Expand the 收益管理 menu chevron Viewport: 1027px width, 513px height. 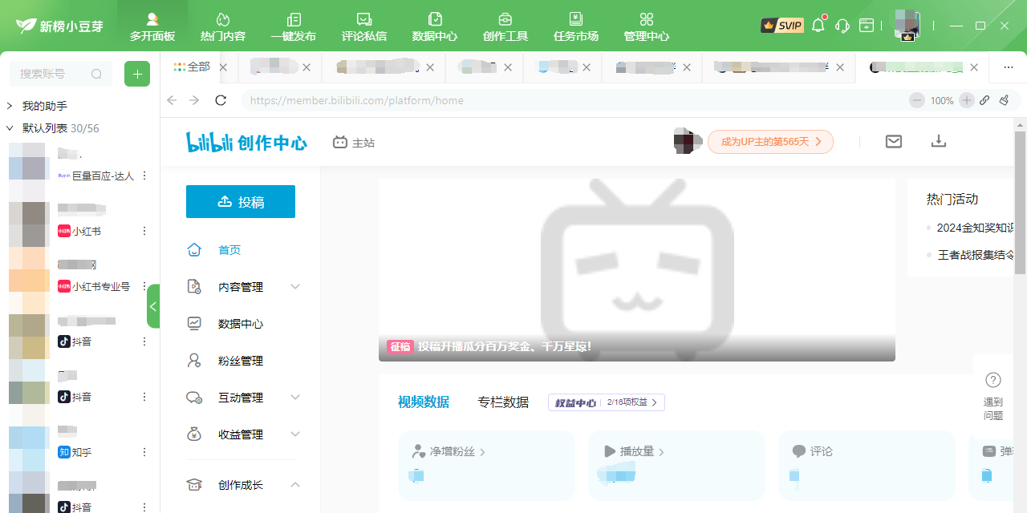pyautogui.click(x=295, y=434)
